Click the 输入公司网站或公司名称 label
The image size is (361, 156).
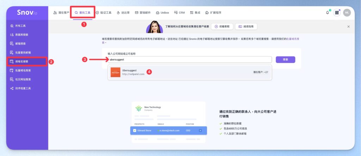[x=122, y=54]
